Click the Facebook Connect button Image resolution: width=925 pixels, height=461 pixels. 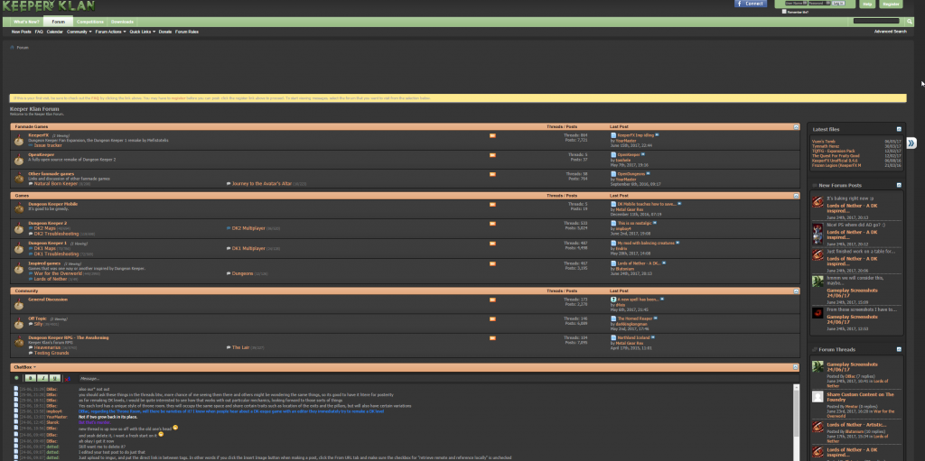click(751, 4)
